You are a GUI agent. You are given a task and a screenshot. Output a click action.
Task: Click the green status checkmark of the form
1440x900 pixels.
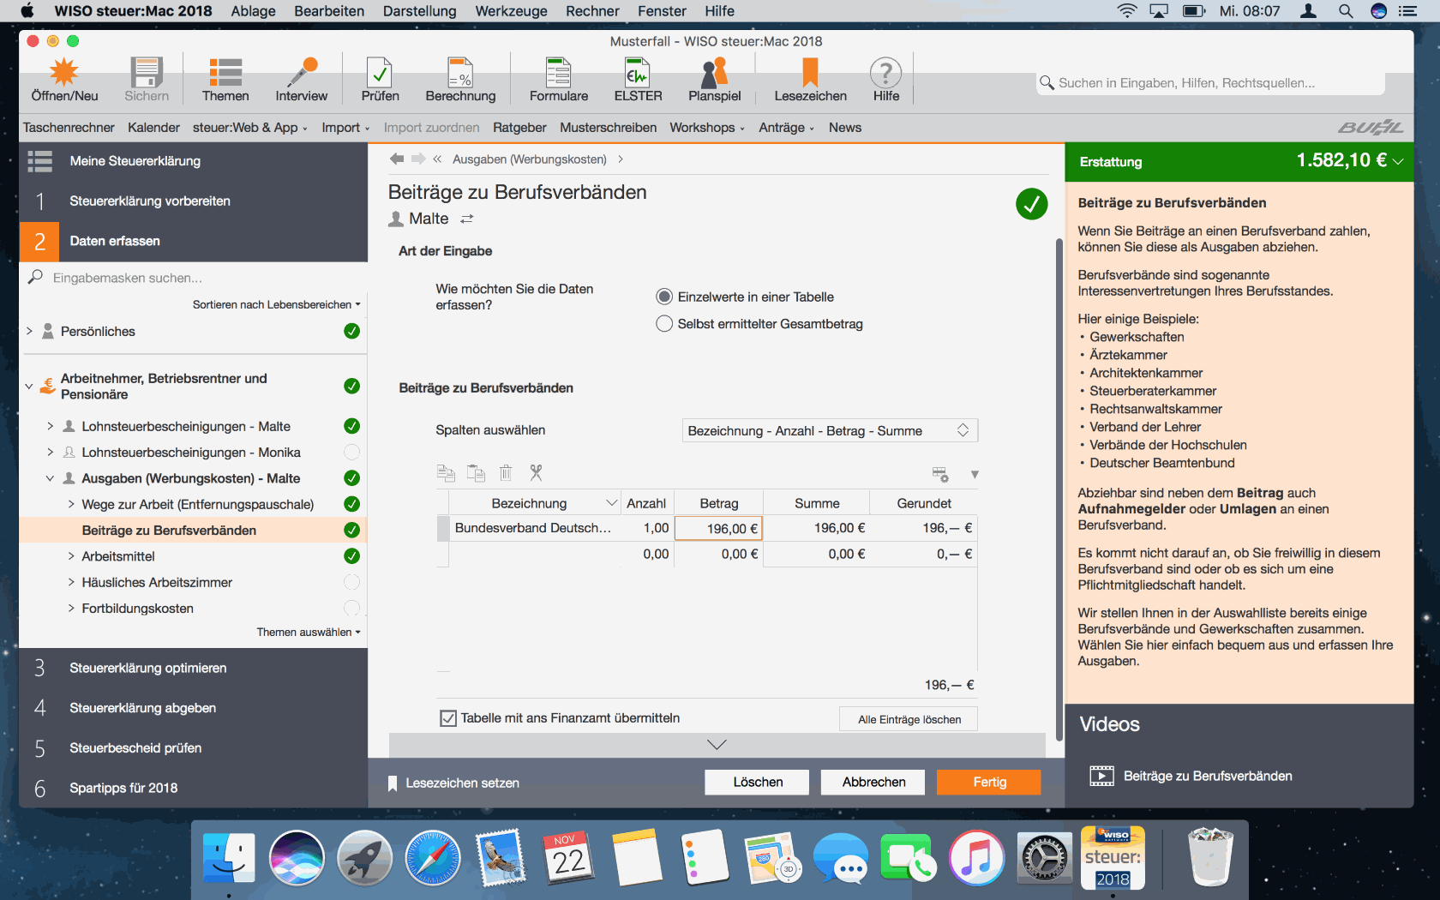[x=1032, y=204]
